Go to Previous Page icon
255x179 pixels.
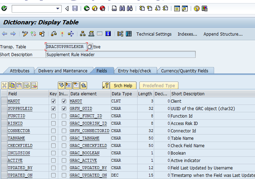coord(150,8)
